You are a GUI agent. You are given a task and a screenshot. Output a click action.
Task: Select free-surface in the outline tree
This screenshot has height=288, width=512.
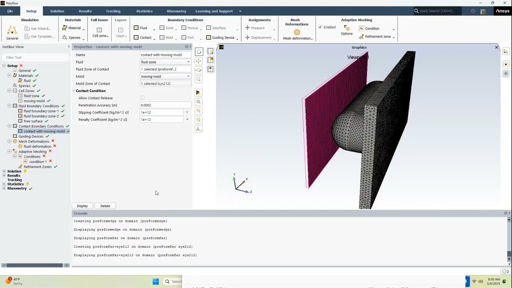pos(33,121)
